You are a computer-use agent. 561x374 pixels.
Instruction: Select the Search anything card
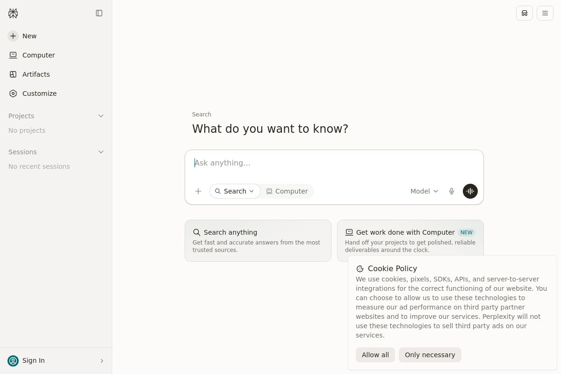pos(258,241)
